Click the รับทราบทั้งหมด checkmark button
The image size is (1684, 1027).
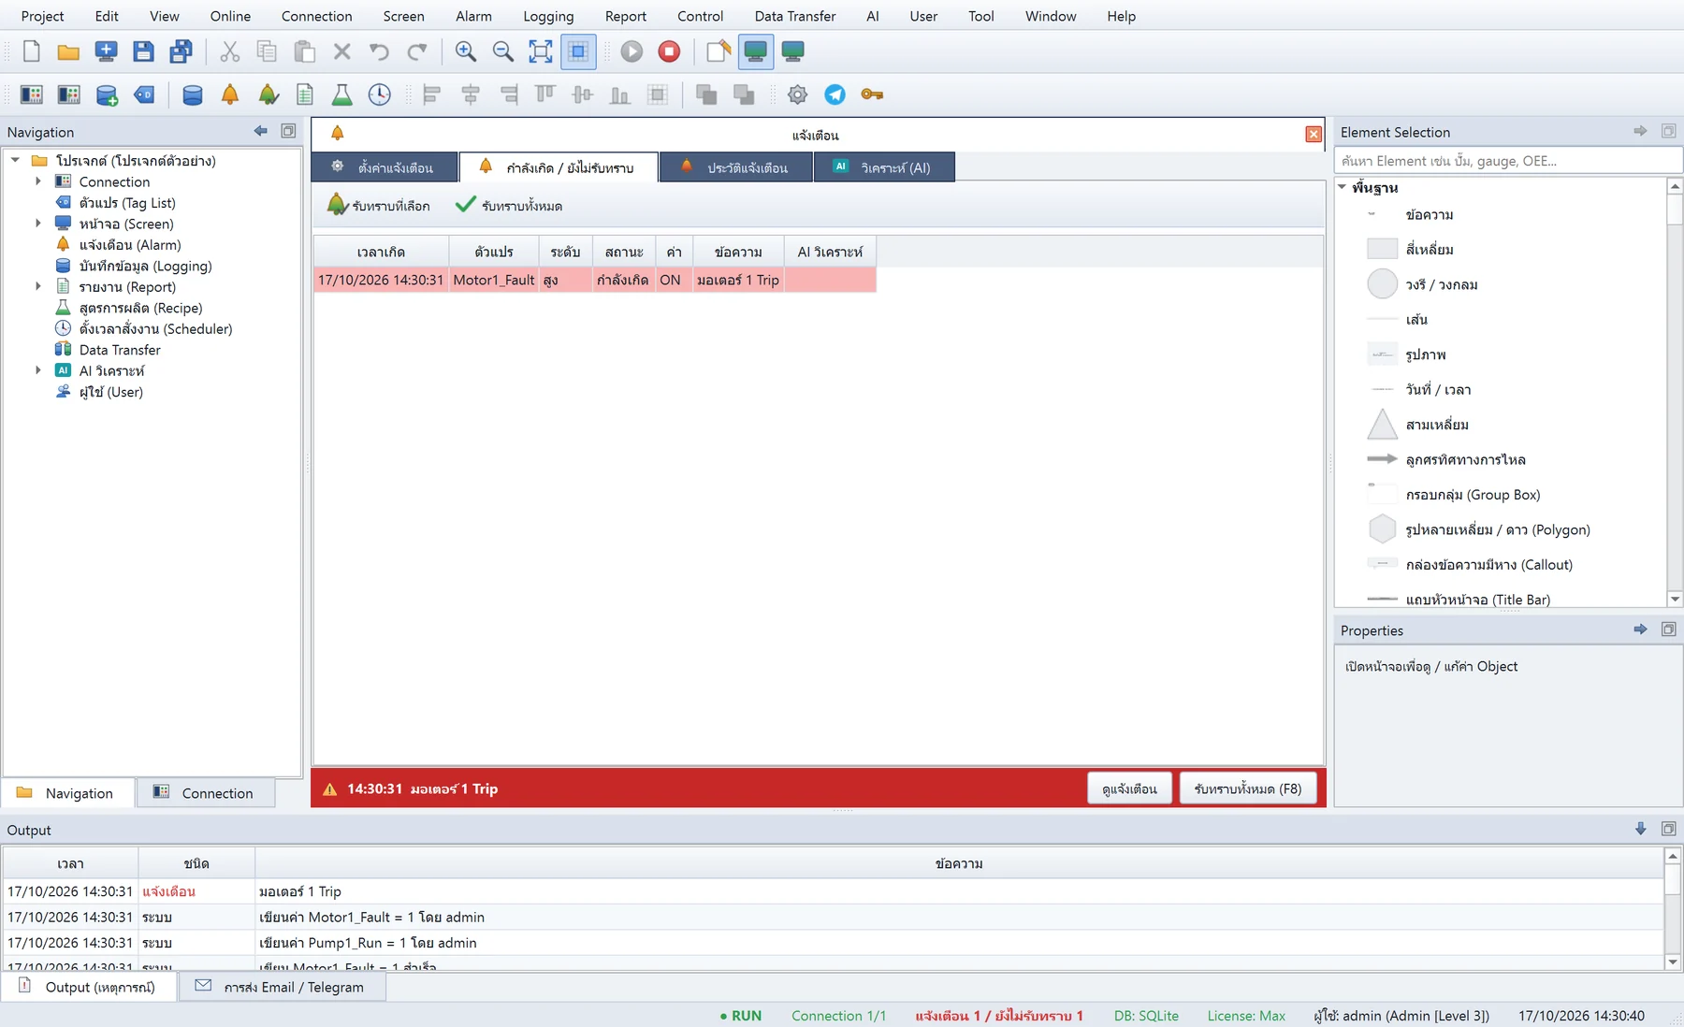coord(509,206)
